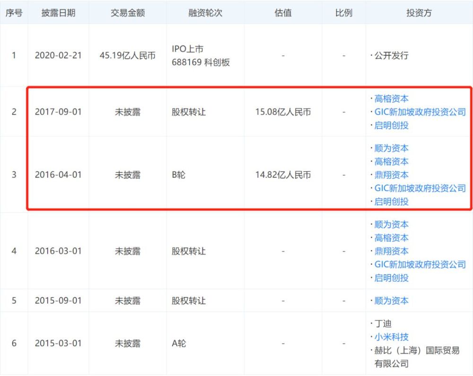Click the date 2017-09-01
The height and width of the screenshot is (376, 473).
click(58, 112)
